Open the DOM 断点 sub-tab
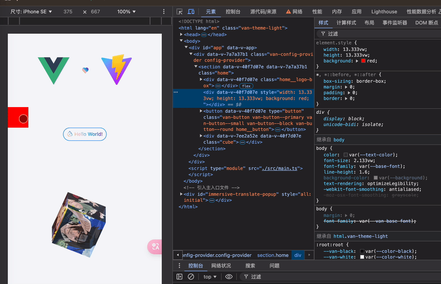 coord(427,23)
